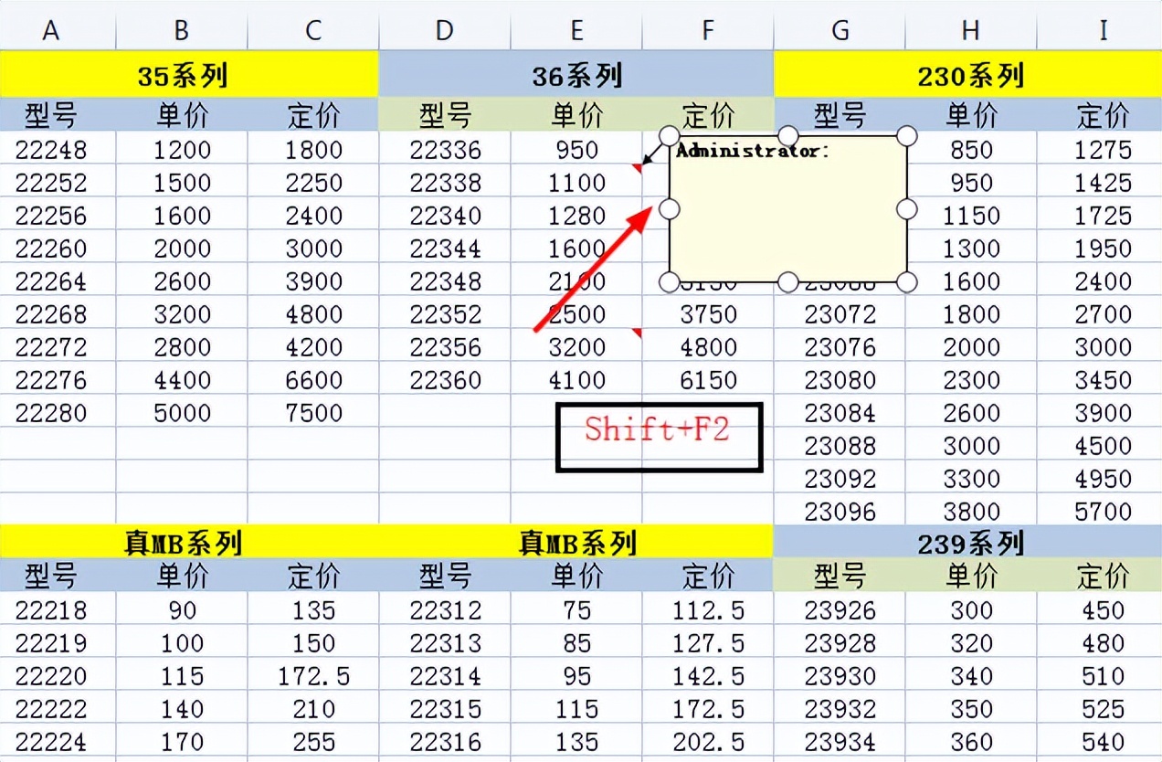Select the cell containing 127.5
The height and width of the screenshot is (762, 1162).
[708, 642]
